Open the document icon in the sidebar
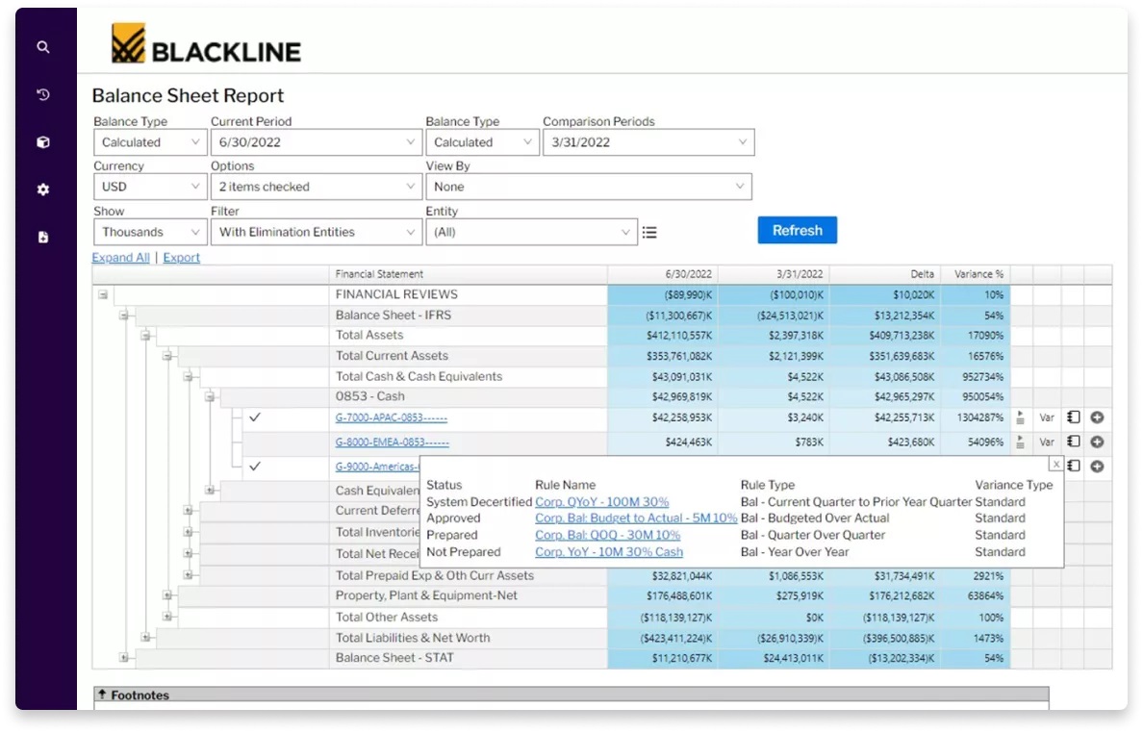Screen dimensions: 1143x733 pos(42,237)
